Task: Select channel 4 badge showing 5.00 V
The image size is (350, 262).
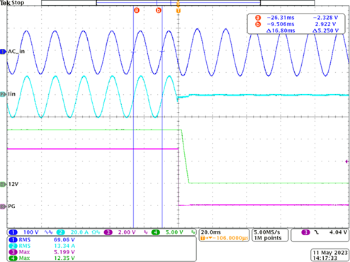Action: tap(167, 232)
